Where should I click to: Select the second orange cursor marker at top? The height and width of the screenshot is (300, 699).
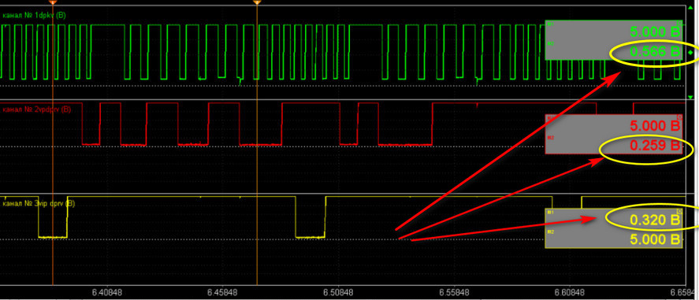tap(257, 2)
